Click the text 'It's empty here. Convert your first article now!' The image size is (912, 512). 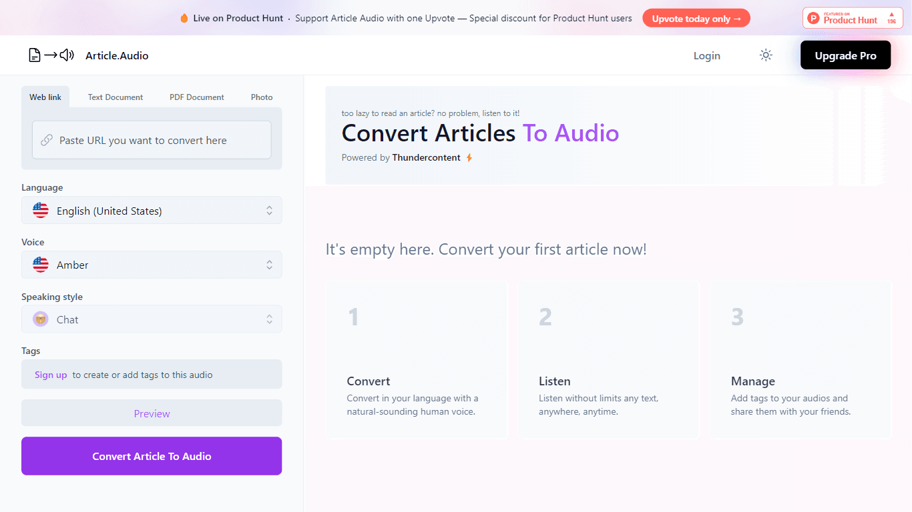click(x=486, y=249)
